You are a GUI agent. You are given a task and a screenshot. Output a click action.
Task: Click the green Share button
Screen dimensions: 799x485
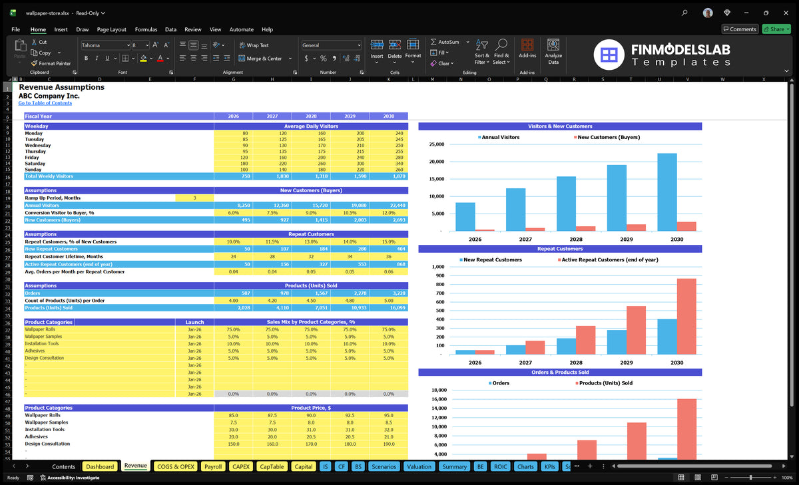click(x=776, y=29)
